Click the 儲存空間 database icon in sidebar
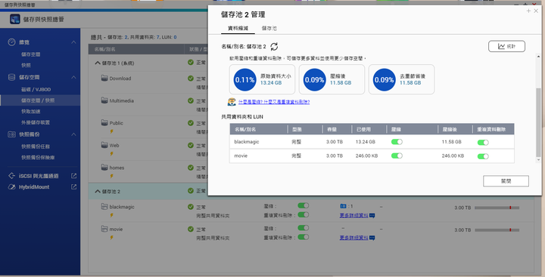This screenshot has width=545, height=277. pyautogui.click(x=11, y=77)
